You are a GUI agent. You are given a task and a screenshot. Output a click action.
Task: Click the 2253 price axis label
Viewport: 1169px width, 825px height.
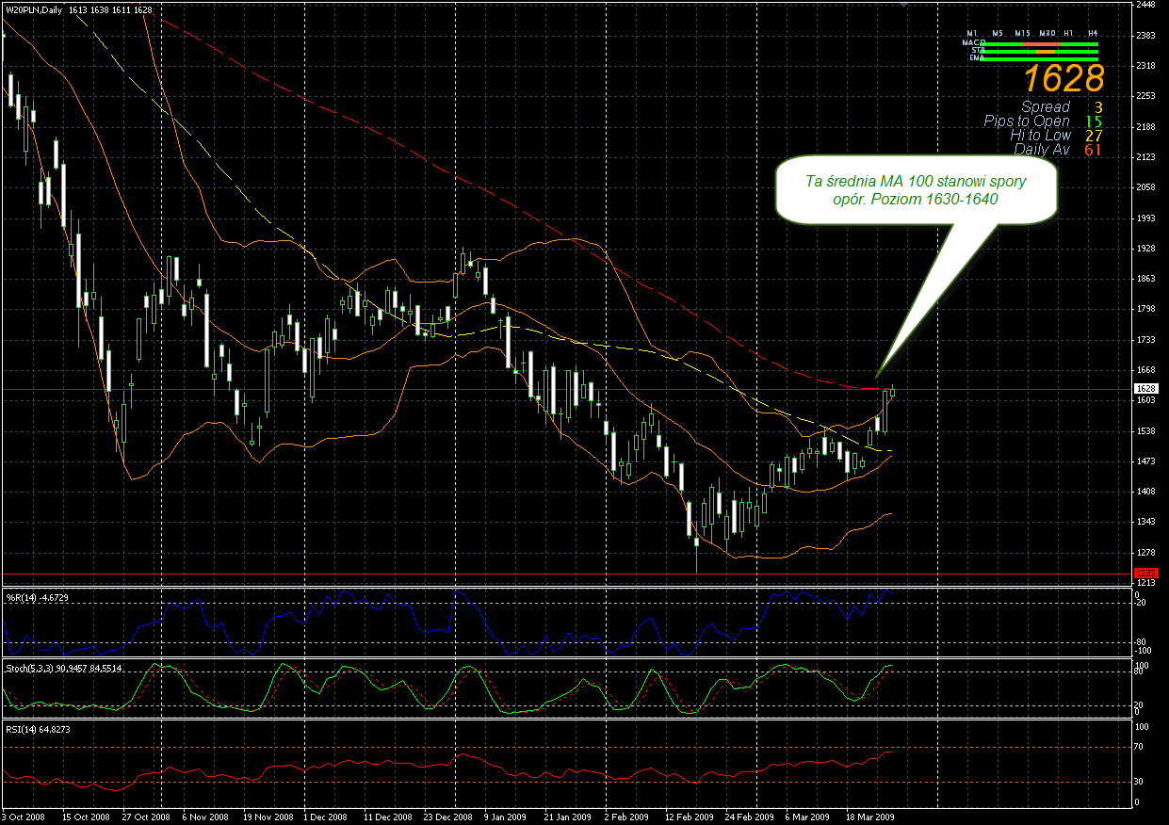click(x=1145, y=96)
